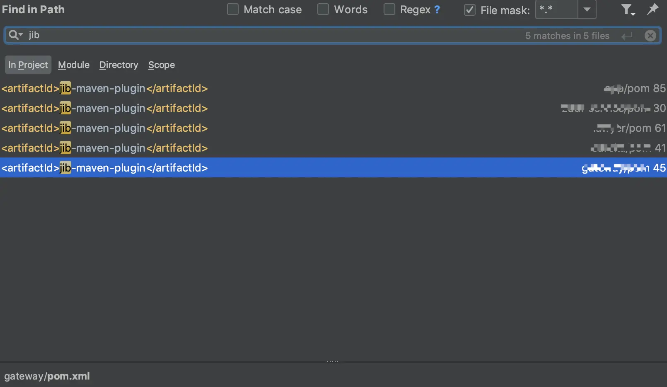The width and height of the screenshot is (667, 387).
Task: Click the Regex help question mark
Action: click(x=437, y=10)
